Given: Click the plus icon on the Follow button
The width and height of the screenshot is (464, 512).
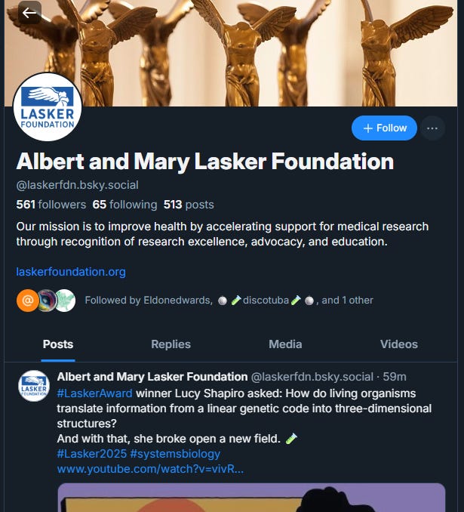Looking at the screenshot, I should (x=367, y=128).
